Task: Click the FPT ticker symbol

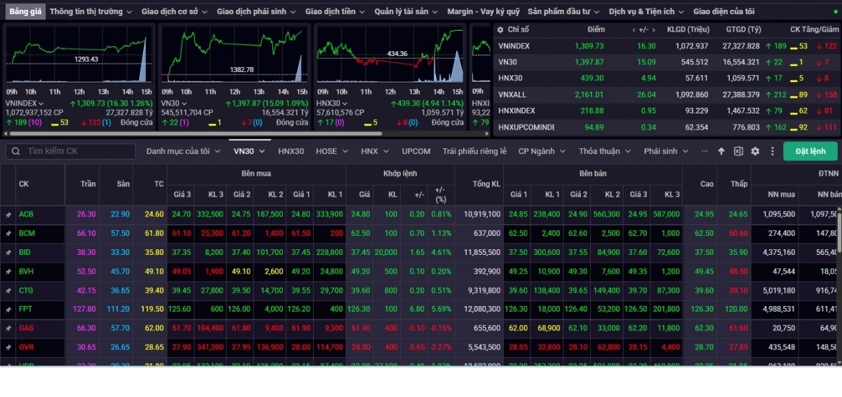Action: click(26, 309)
